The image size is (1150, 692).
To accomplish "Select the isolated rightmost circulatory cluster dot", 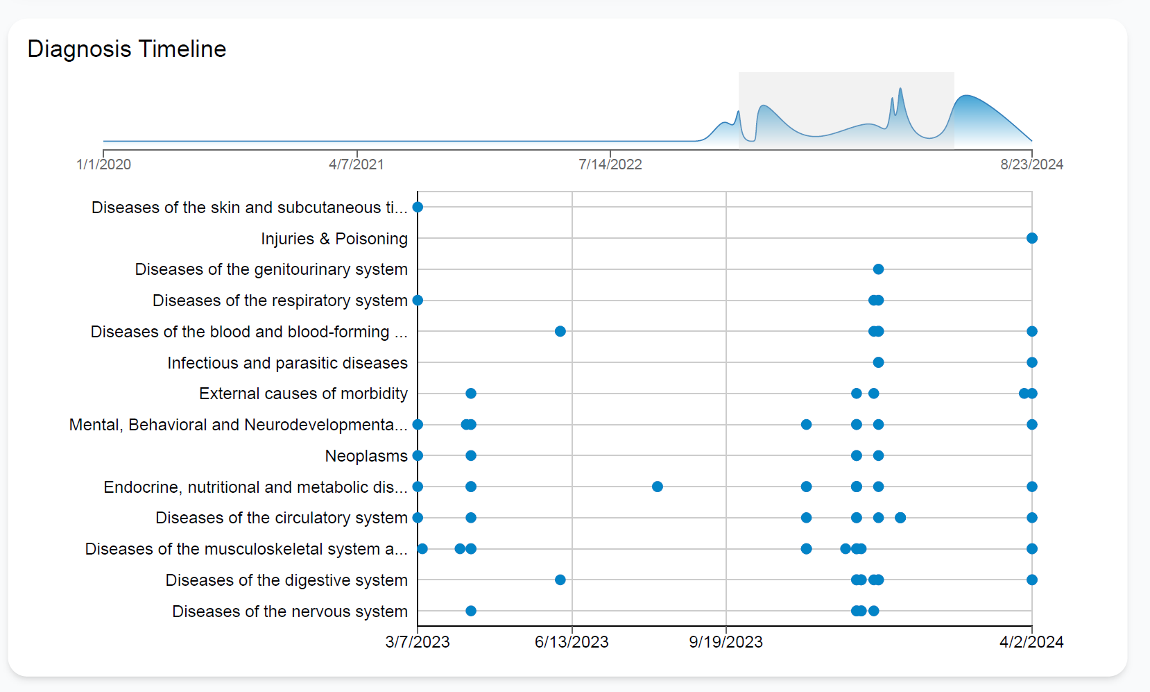I will tap(900, 518).
